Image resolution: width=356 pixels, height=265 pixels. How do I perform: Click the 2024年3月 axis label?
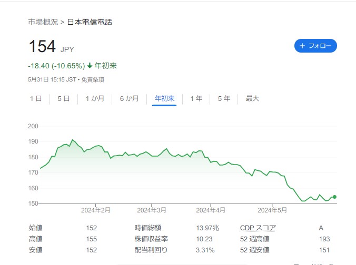pos(152,210)
